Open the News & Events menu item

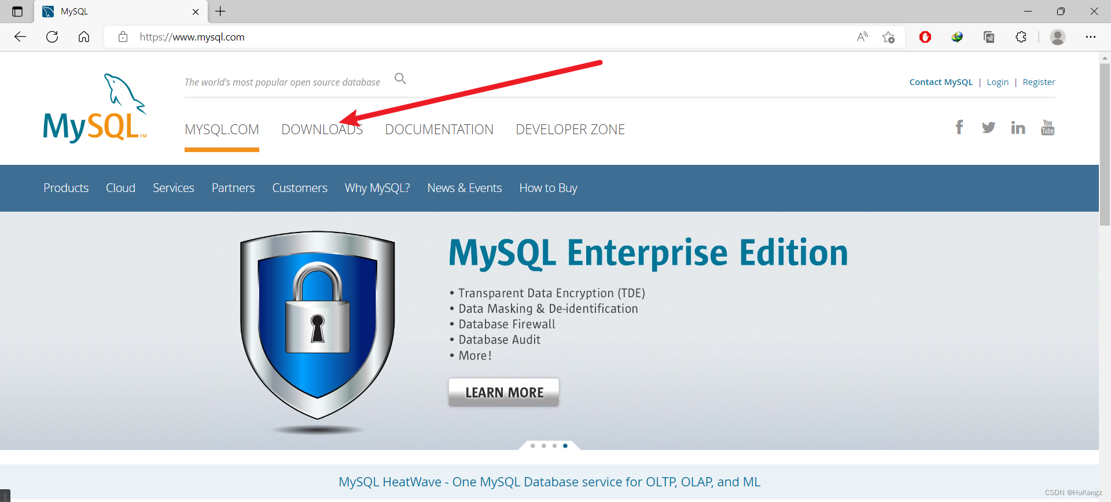coord(465,188)
